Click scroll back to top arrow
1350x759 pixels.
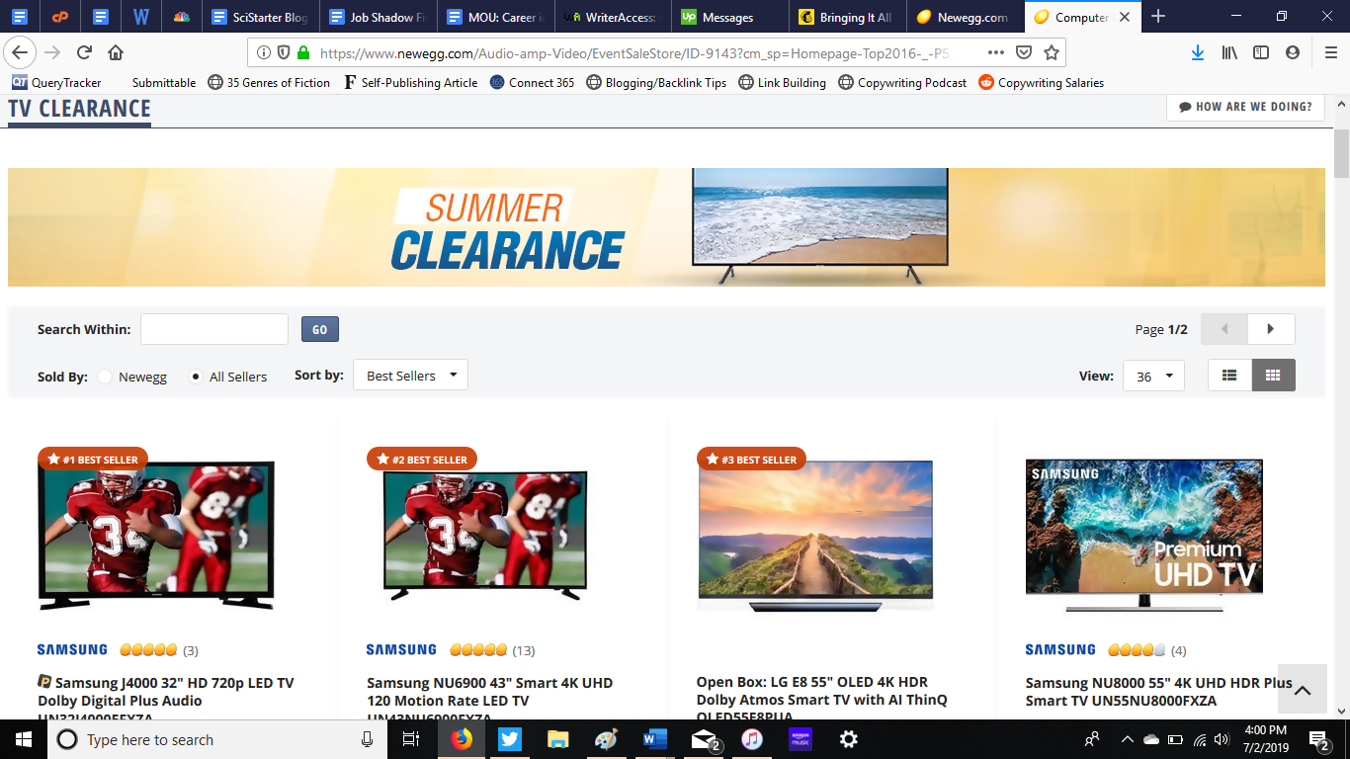pyautogui.click(x=1302, y=690)
